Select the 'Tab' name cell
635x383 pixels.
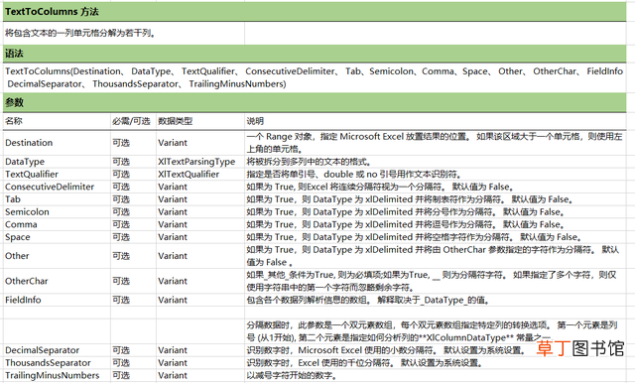coord(57,199)
